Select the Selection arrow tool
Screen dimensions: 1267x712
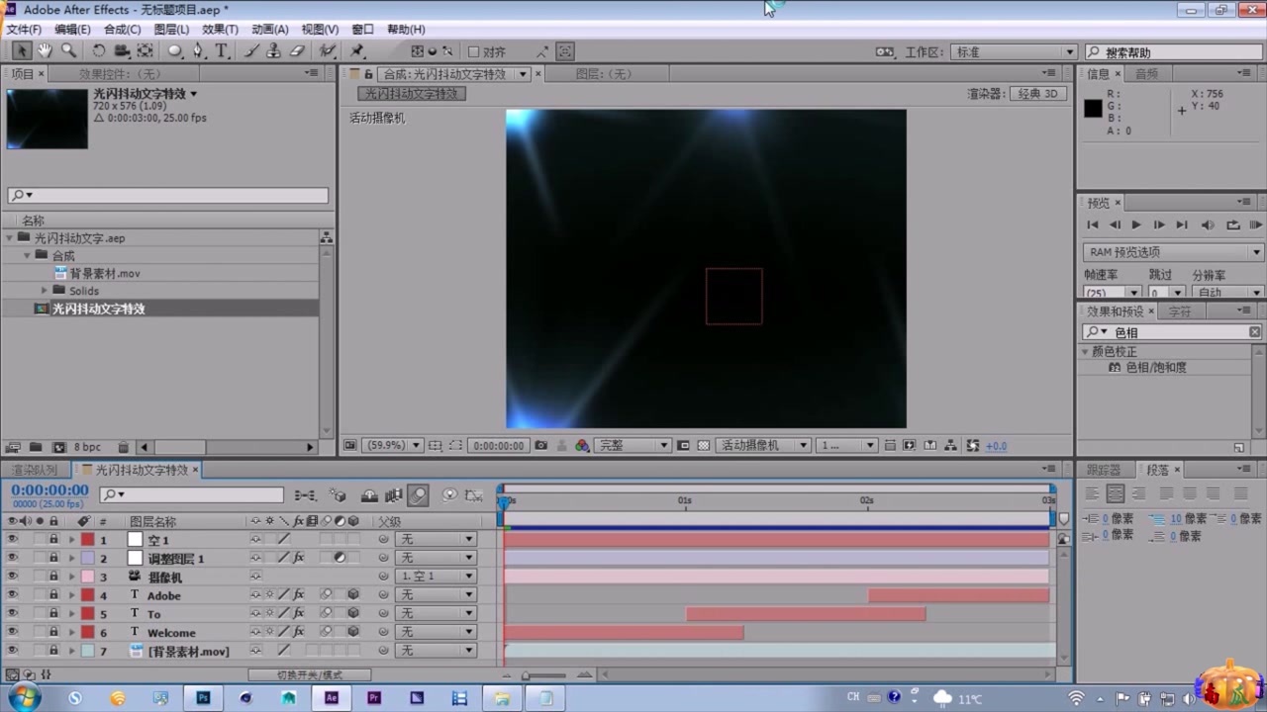(x=21, y=51)
